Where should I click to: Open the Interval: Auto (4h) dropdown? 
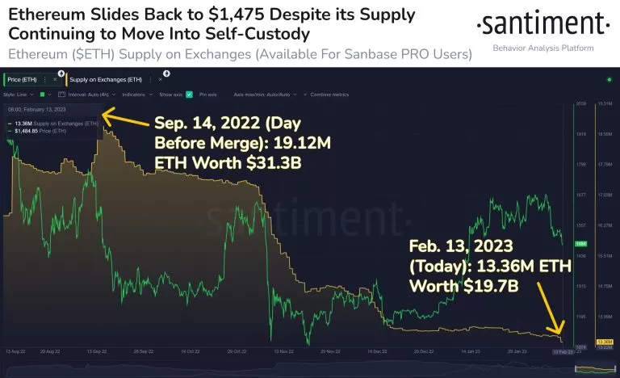click(92, 94)
